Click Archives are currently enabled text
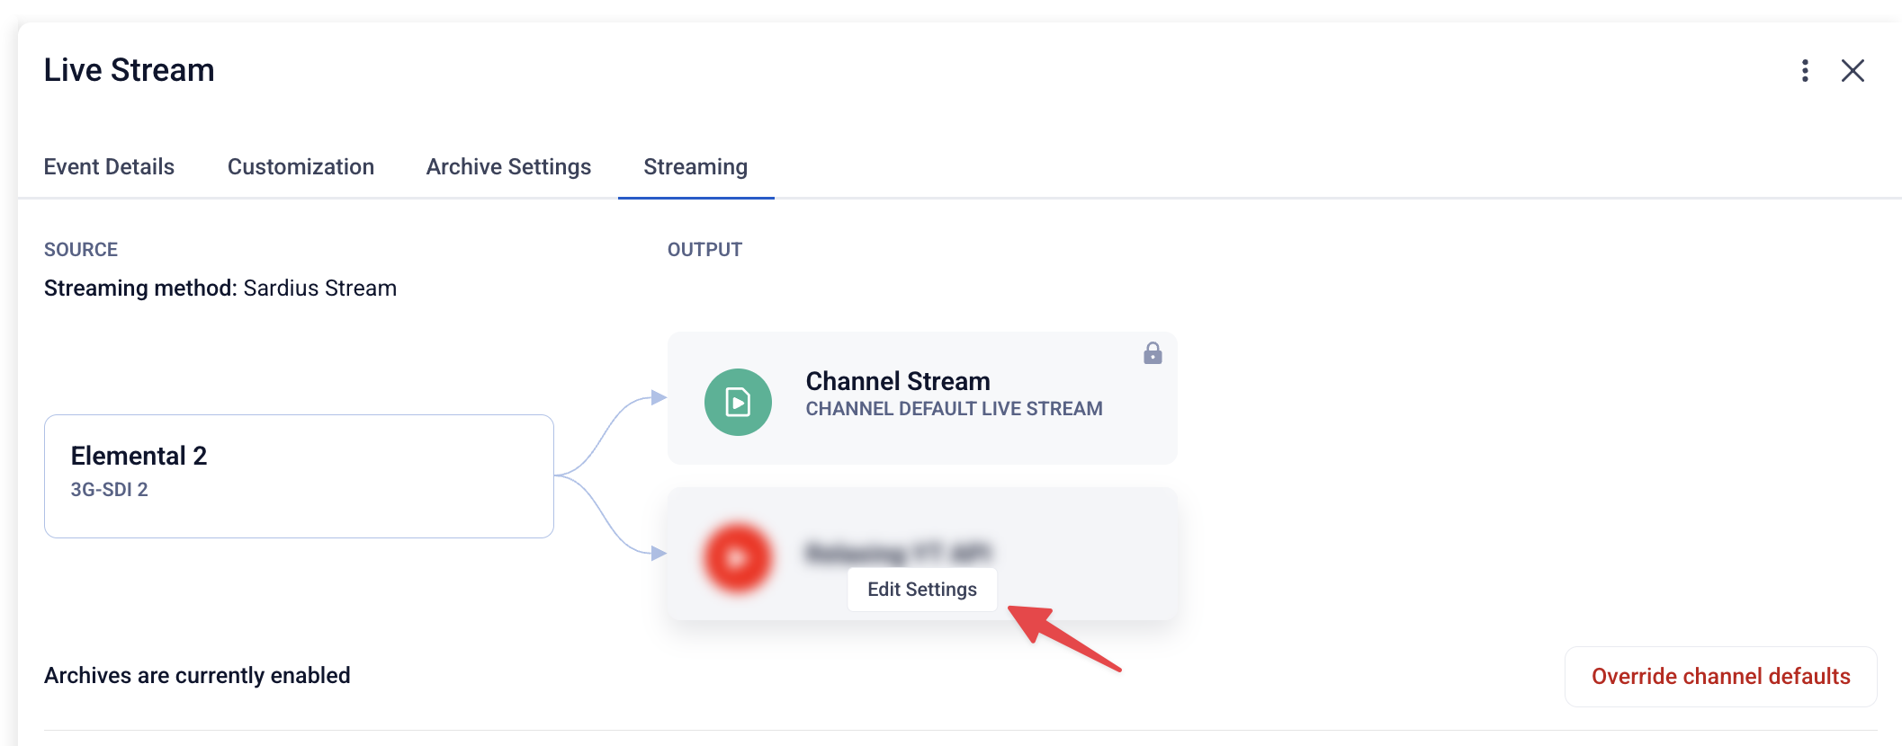 click(197, 676)
